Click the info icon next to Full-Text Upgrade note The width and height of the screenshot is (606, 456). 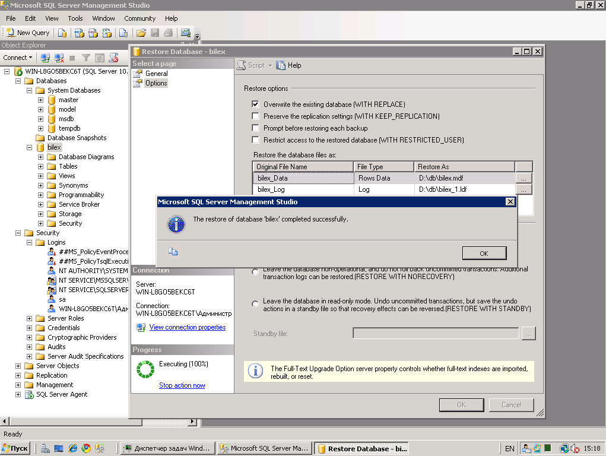point(255,370)
